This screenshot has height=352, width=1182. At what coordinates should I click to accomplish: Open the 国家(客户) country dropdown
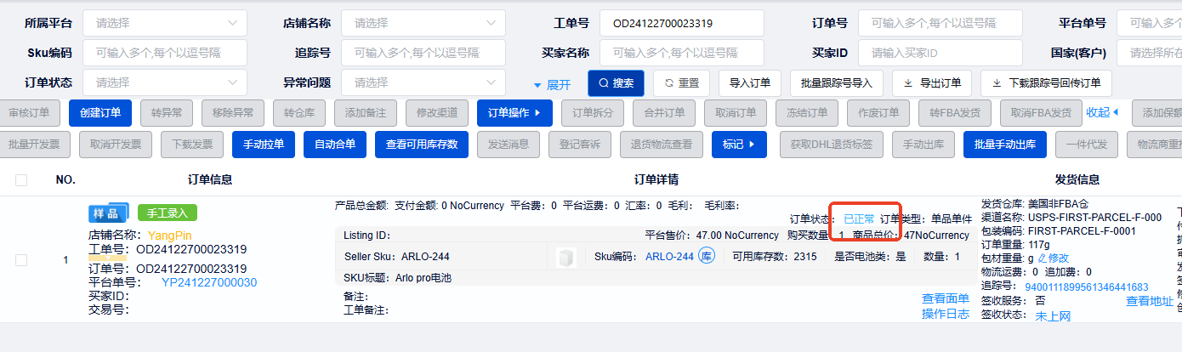pos(1149,53)
